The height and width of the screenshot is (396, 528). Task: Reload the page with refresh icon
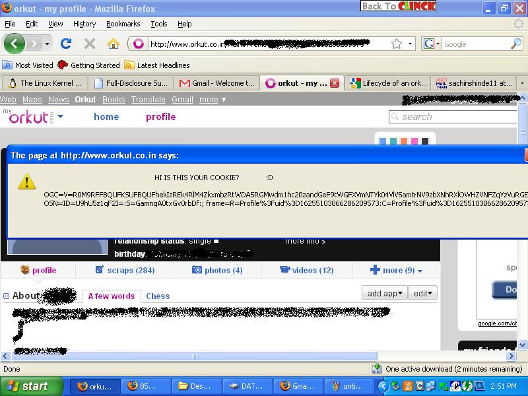click(65, 44)
